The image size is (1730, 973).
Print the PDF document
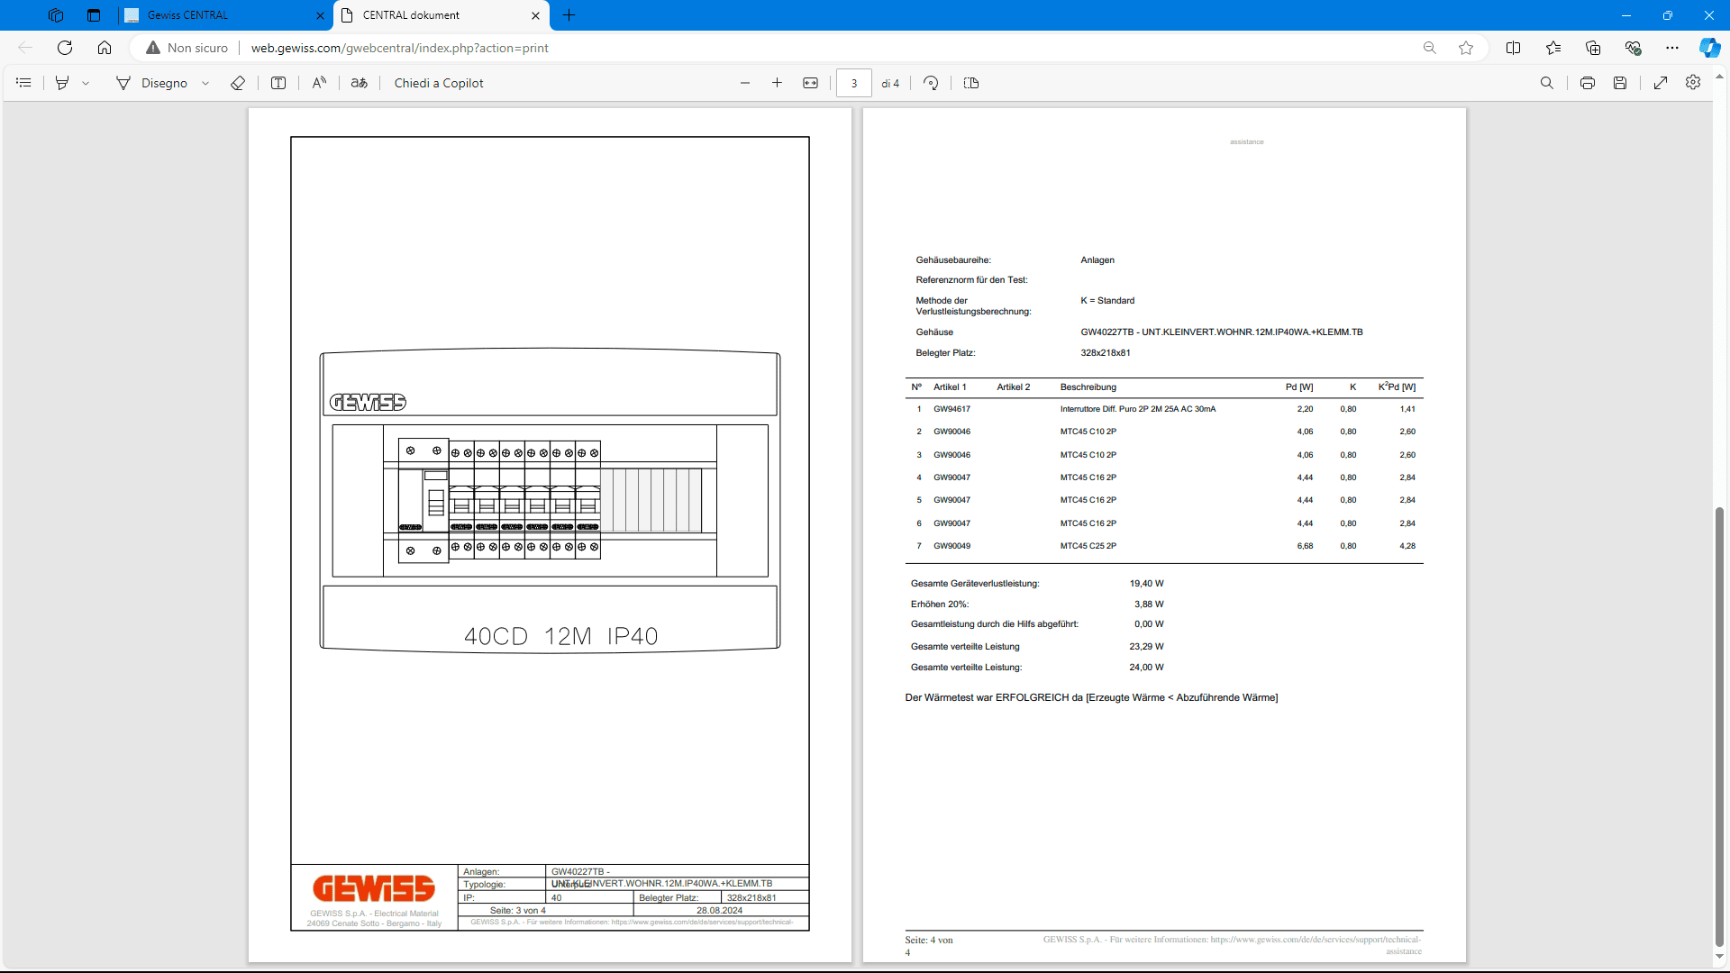coord(1588,83)
